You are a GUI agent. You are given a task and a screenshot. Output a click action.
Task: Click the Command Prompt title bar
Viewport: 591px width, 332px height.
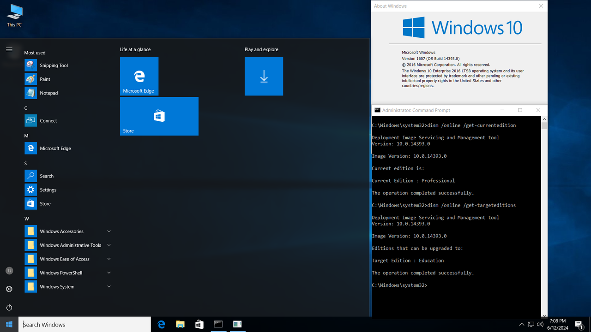coord(459,110)
